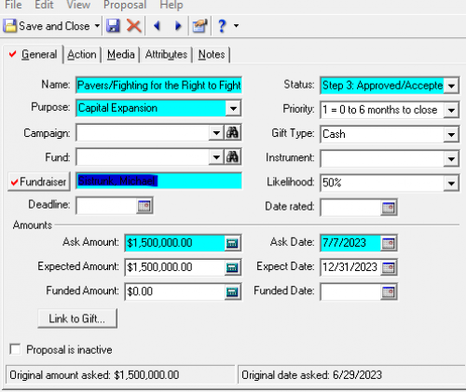Click the Date rated field

pyautogui.click(x=350, y=208)
